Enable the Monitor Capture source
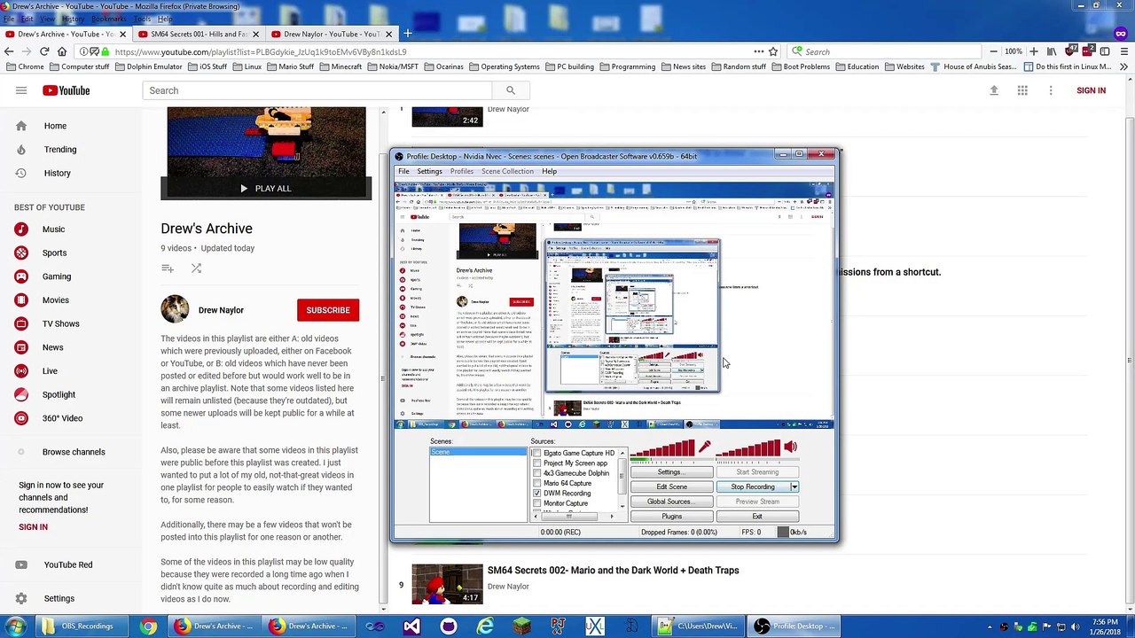The image size is (1135, 638). tap(536, 503)
